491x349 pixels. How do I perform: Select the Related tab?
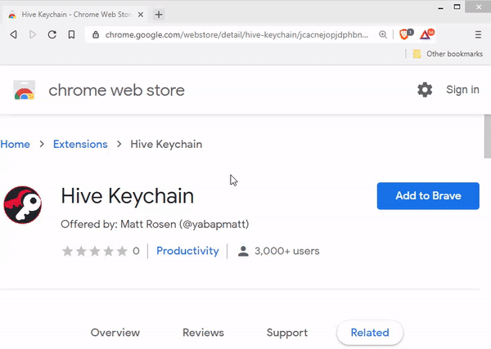(370, 333)
